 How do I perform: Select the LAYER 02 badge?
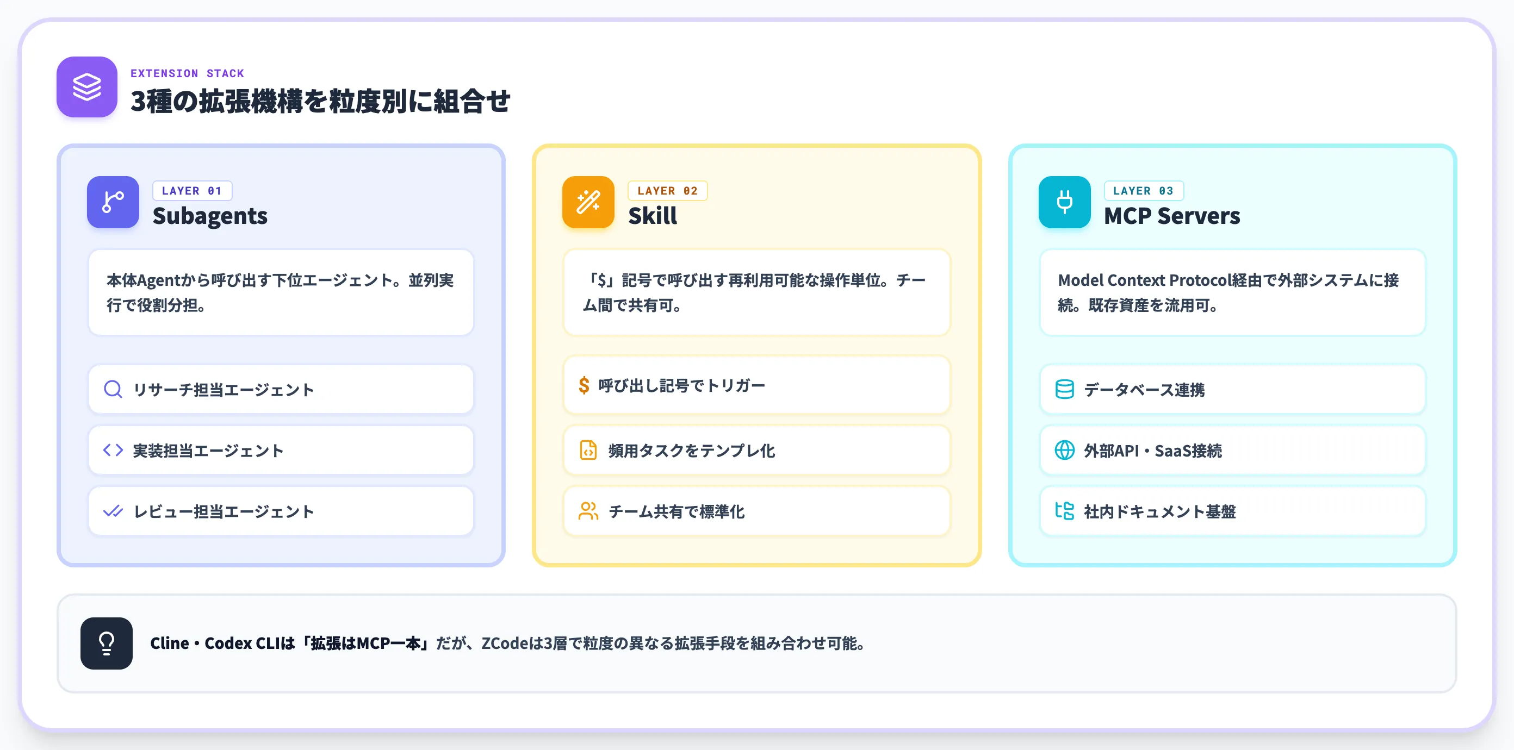[668, 191]
